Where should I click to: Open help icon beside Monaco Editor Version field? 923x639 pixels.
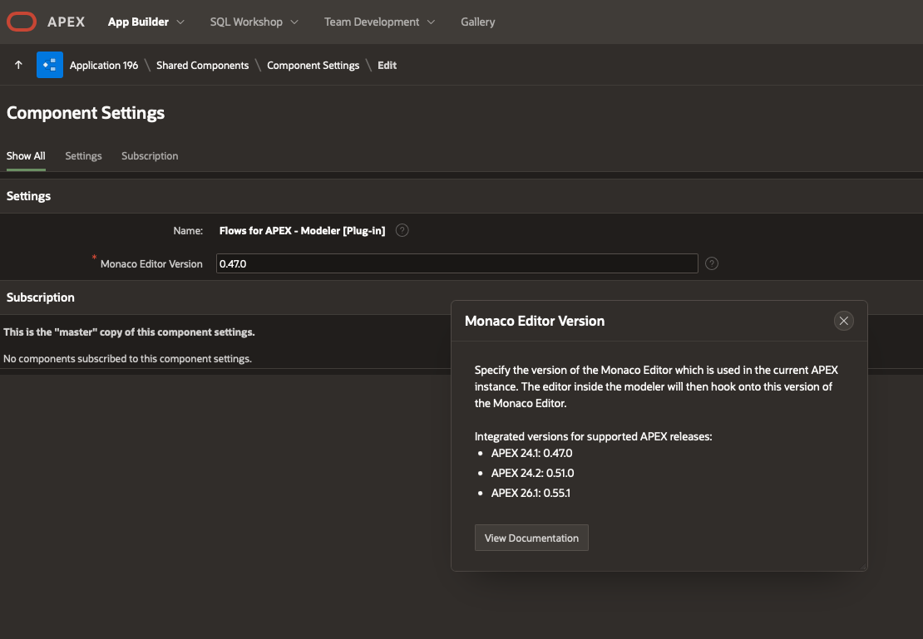pos(712,263)
